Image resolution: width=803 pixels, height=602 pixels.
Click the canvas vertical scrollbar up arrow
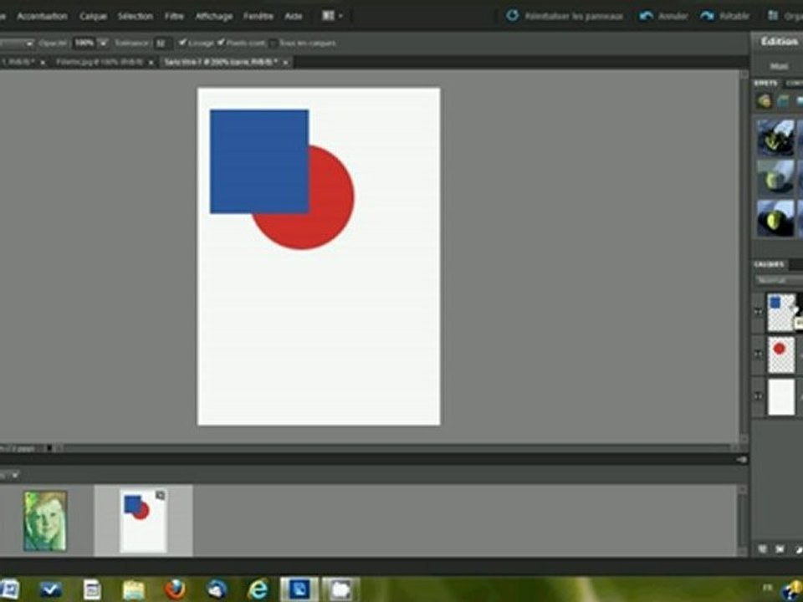pyautogui.click(x=744, y=74)
